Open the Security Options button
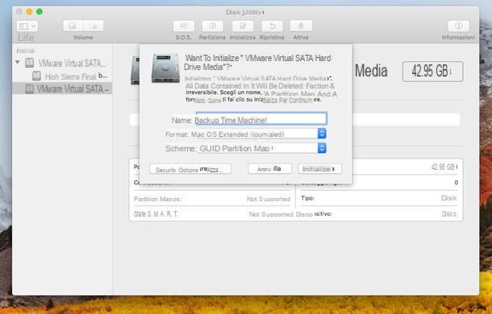The height and width of the screenshot is (314, 492). tap(190, 169)
